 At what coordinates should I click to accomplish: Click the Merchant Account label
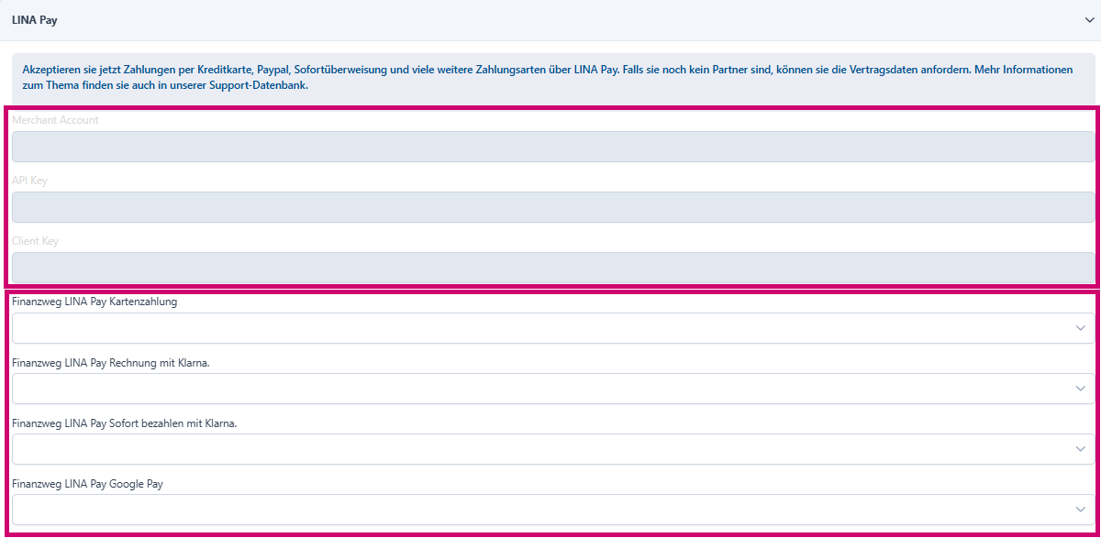pyautogui.click(x=55, y=120)
